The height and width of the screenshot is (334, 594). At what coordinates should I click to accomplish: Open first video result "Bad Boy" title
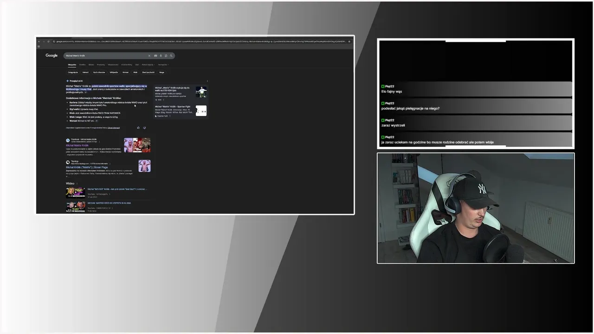[x=117, y=189]
